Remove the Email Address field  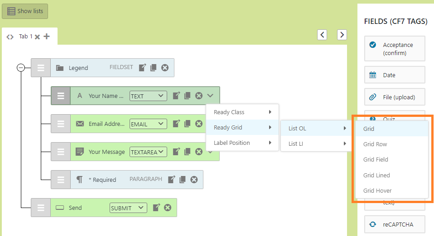pos(198,124)
